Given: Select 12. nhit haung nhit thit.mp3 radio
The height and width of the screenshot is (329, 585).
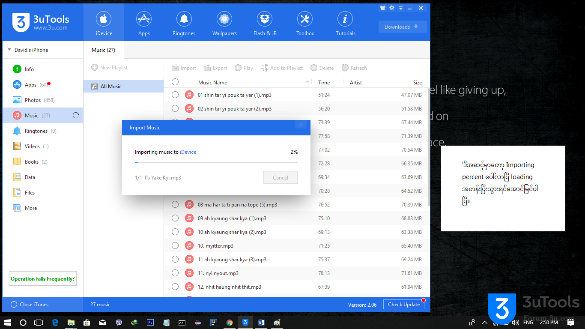Looking at the screenshot, I should point(175,287).
